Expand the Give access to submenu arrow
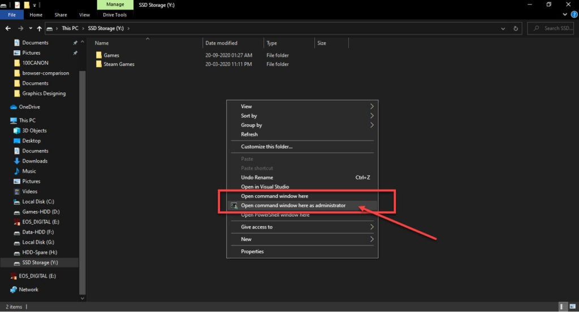Viewport: 579px width, 312px height. (x=371, y=227)
